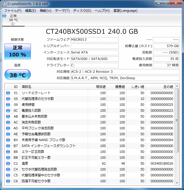Click status circle for B7 SATA インターフェースダウンシフト
The height and width of the screenshot is (190, 184).
[x=8, y=146]
